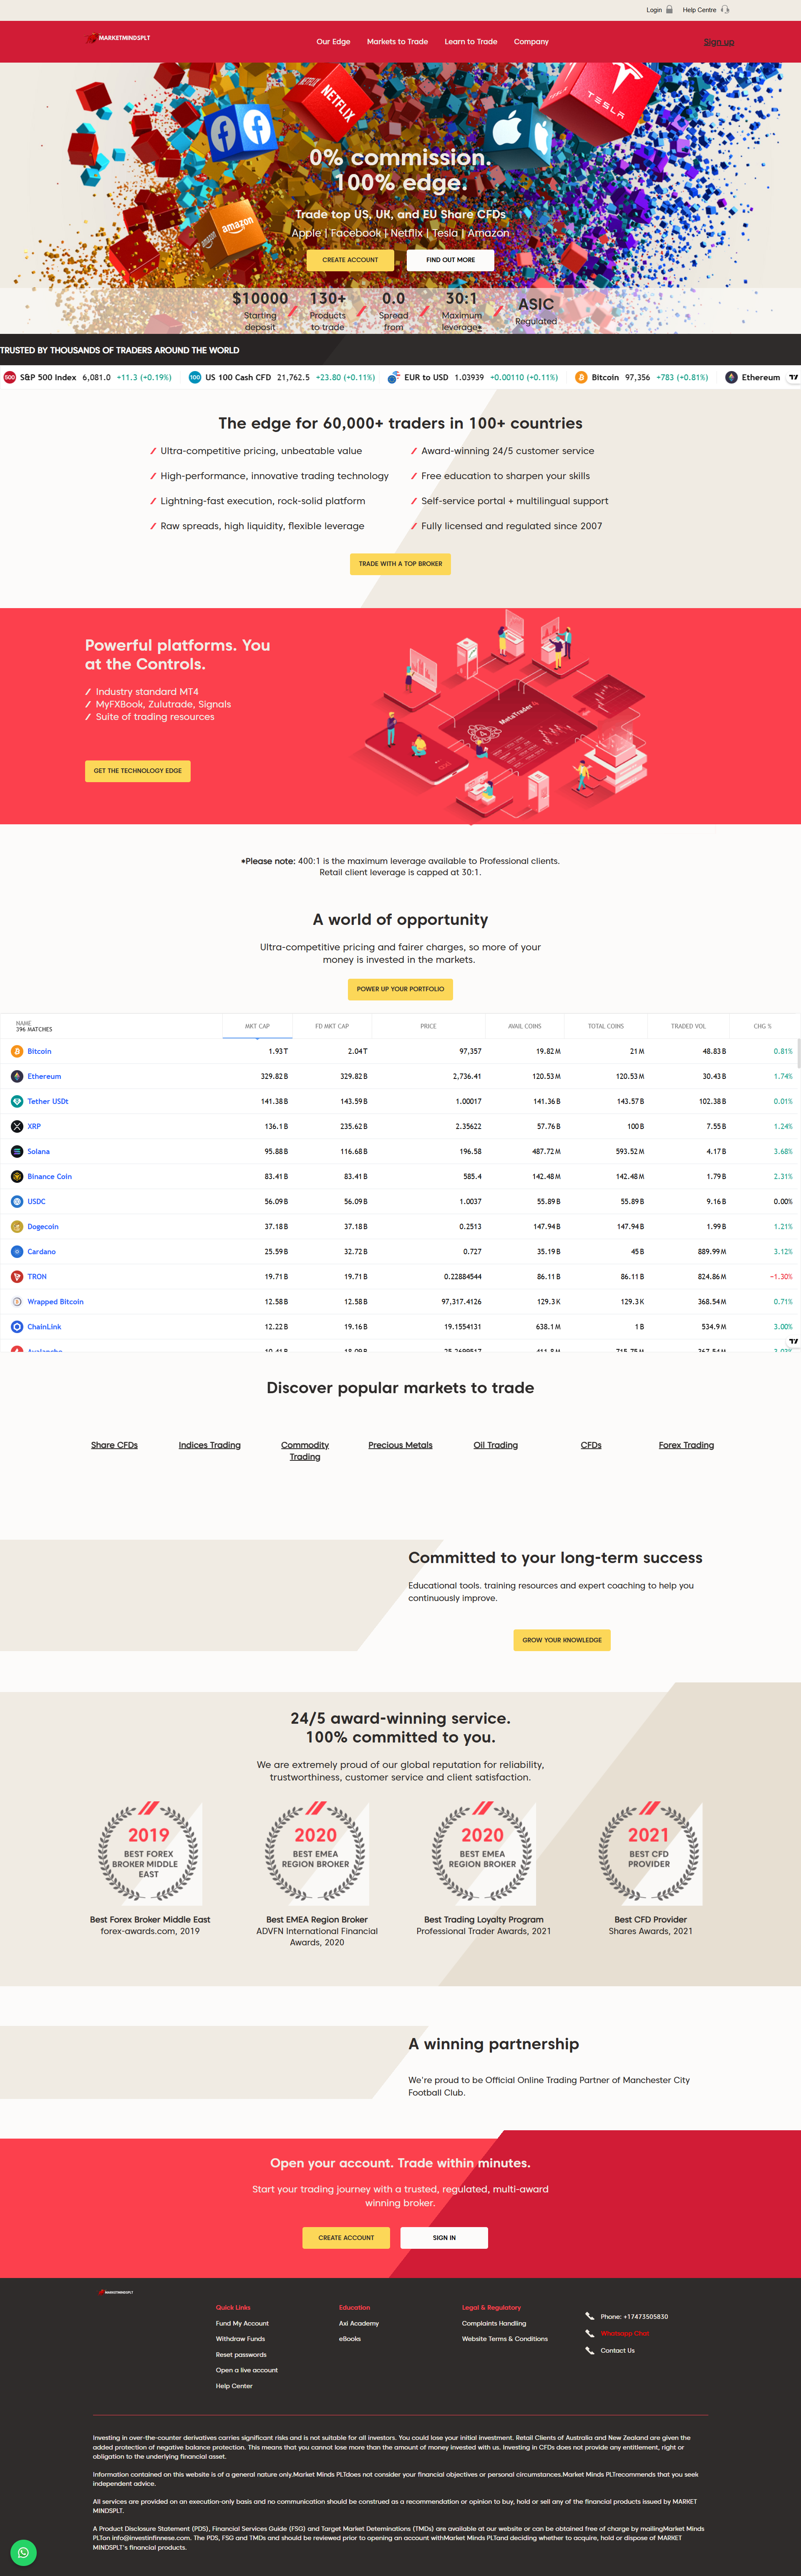The height and width of the screenshot is (2576, 801).
Task: Open the Learn to Trade menu
Action: coord(471,42)
